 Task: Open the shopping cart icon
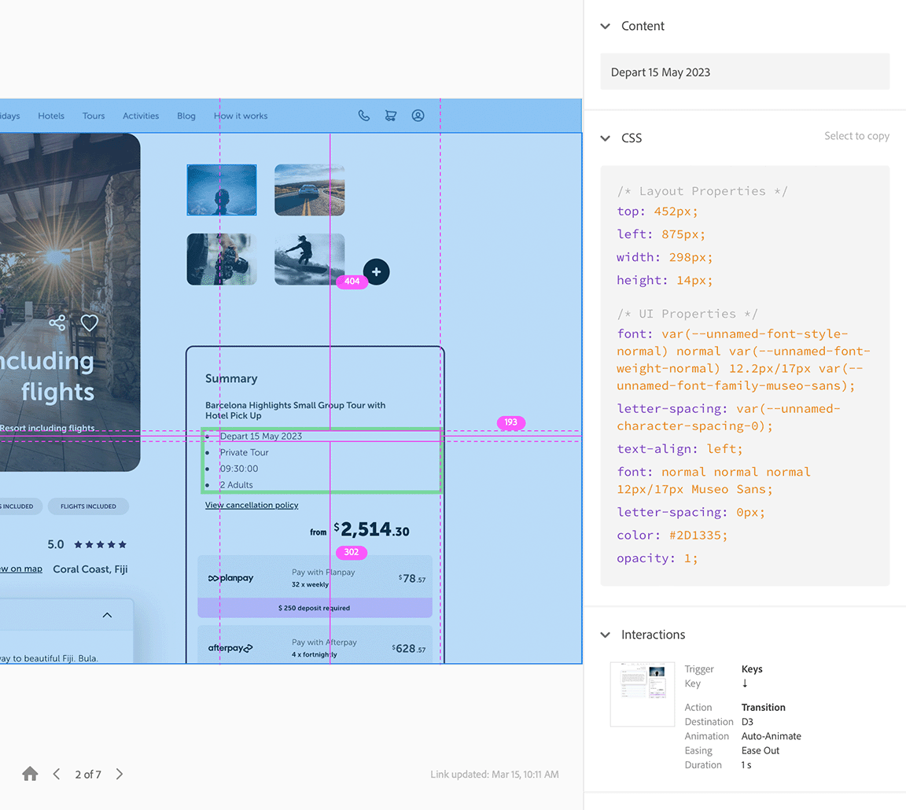click(x=391, y=116)
